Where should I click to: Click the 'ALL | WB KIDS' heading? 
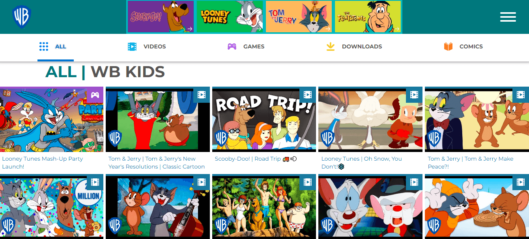click(x=105, y=72)
